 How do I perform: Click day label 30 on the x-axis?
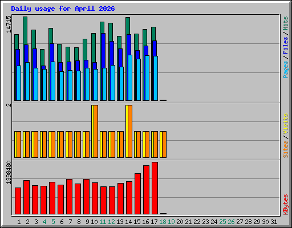[265, 222]
